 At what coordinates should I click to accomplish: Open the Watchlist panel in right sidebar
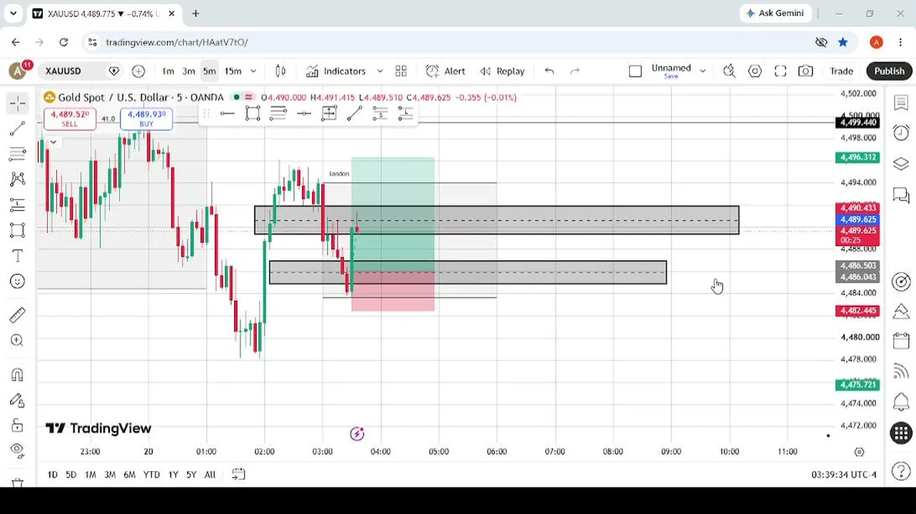[x=901, y=103]
